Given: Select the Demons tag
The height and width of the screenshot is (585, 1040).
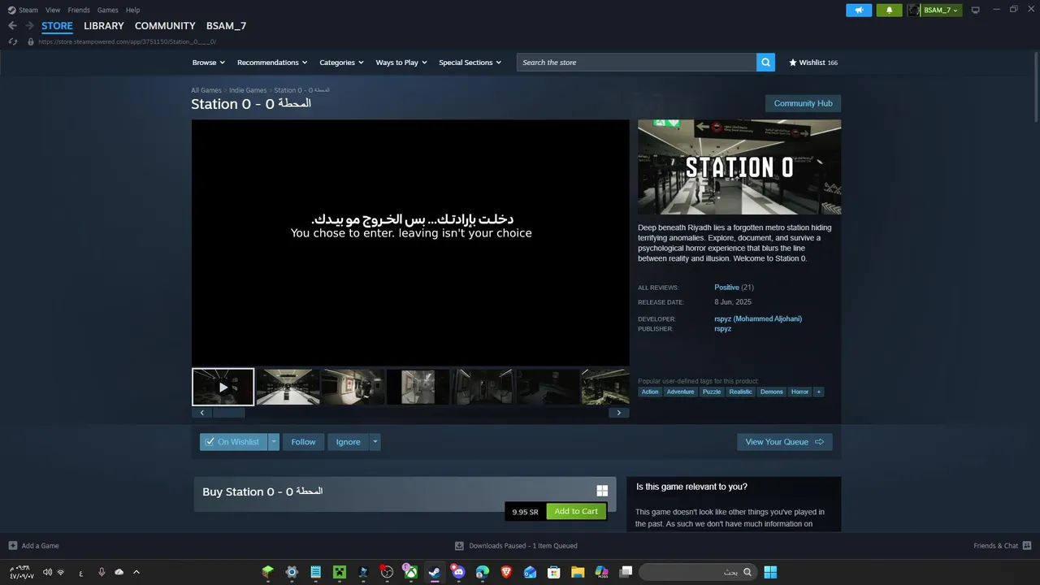Looking at the screenshot, I should coord(772,392).
